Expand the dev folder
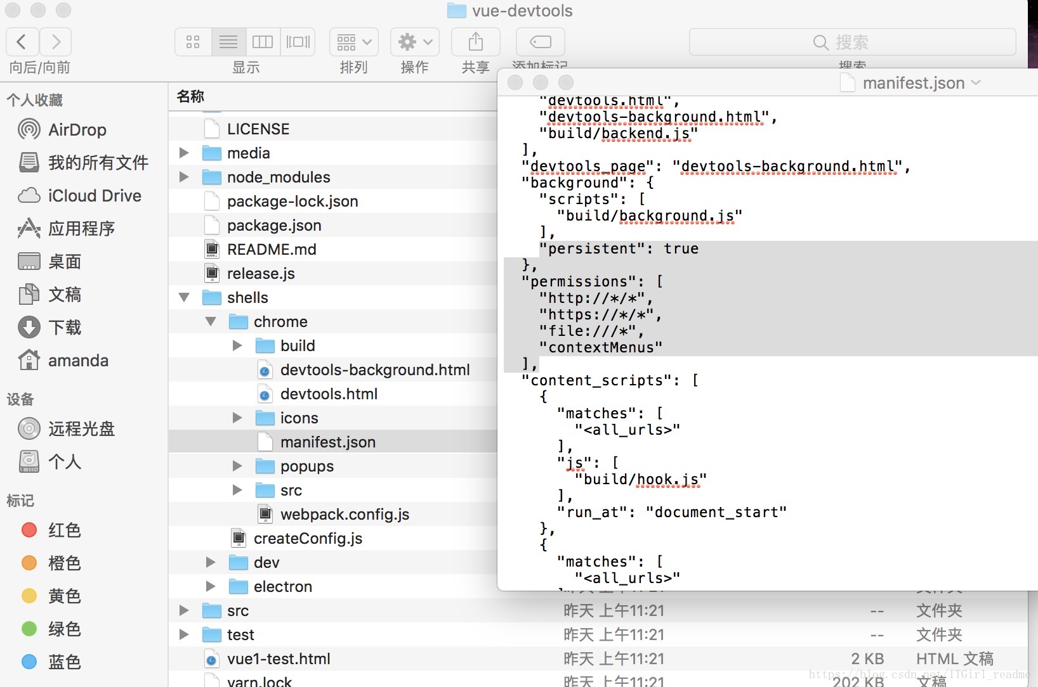1038x687 pixels. click(211, 562)
